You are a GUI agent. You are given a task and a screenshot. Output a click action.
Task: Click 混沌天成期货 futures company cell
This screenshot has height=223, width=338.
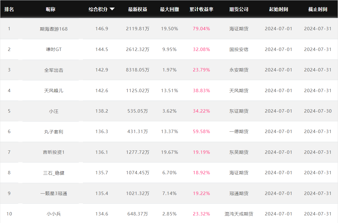[x=239, y=214]
